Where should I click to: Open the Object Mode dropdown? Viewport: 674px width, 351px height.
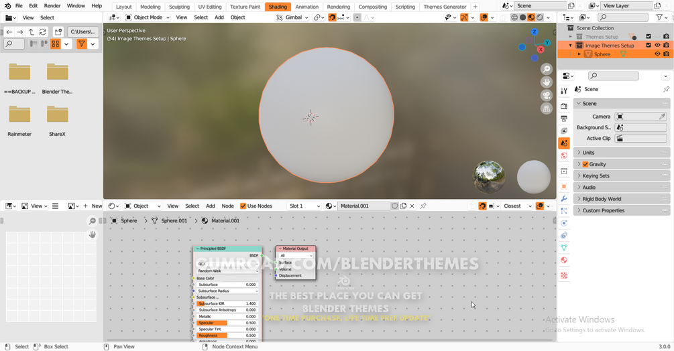coord(148,17)
